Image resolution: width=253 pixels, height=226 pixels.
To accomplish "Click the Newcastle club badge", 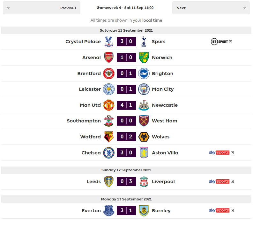I will pos(144,105).
